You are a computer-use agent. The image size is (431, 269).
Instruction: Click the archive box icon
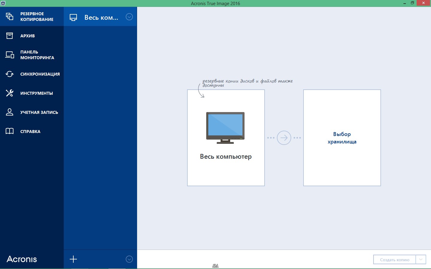click(x=10, y=36)
